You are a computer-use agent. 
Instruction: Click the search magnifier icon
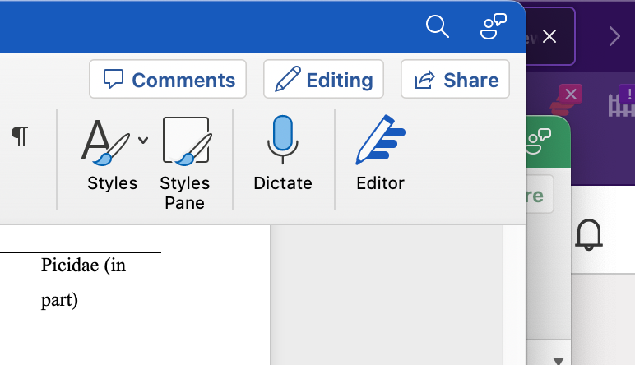pos(438,27)
